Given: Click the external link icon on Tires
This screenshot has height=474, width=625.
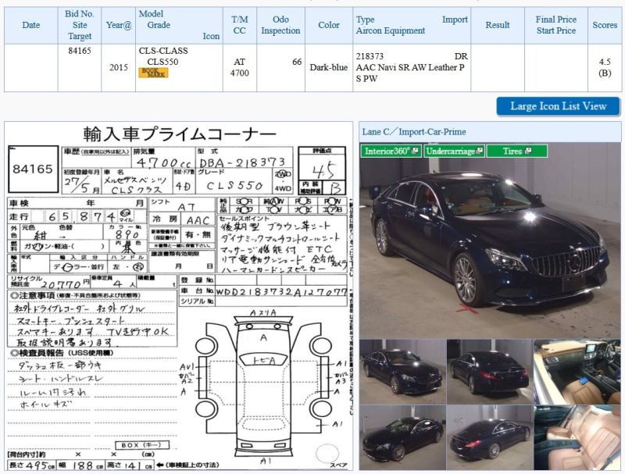Looking at the screenshot, I should [x=528, y=151].
